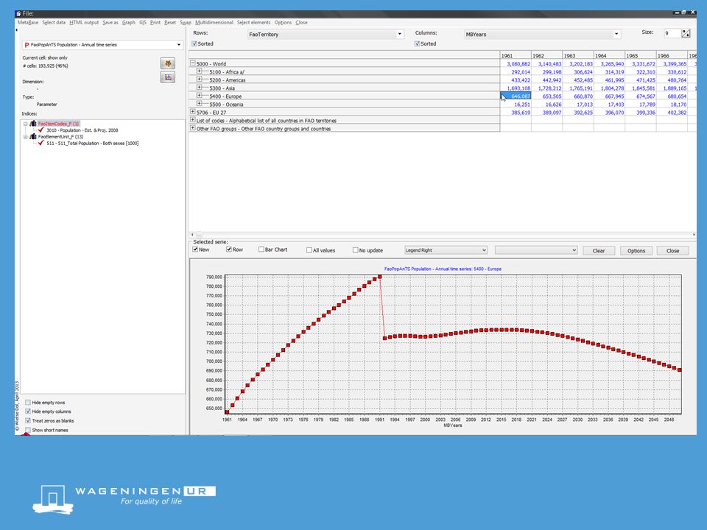Viewport: 707px width, 530px height.
Task: Click HTML output in the menu bar
Action: pos(84,23)
